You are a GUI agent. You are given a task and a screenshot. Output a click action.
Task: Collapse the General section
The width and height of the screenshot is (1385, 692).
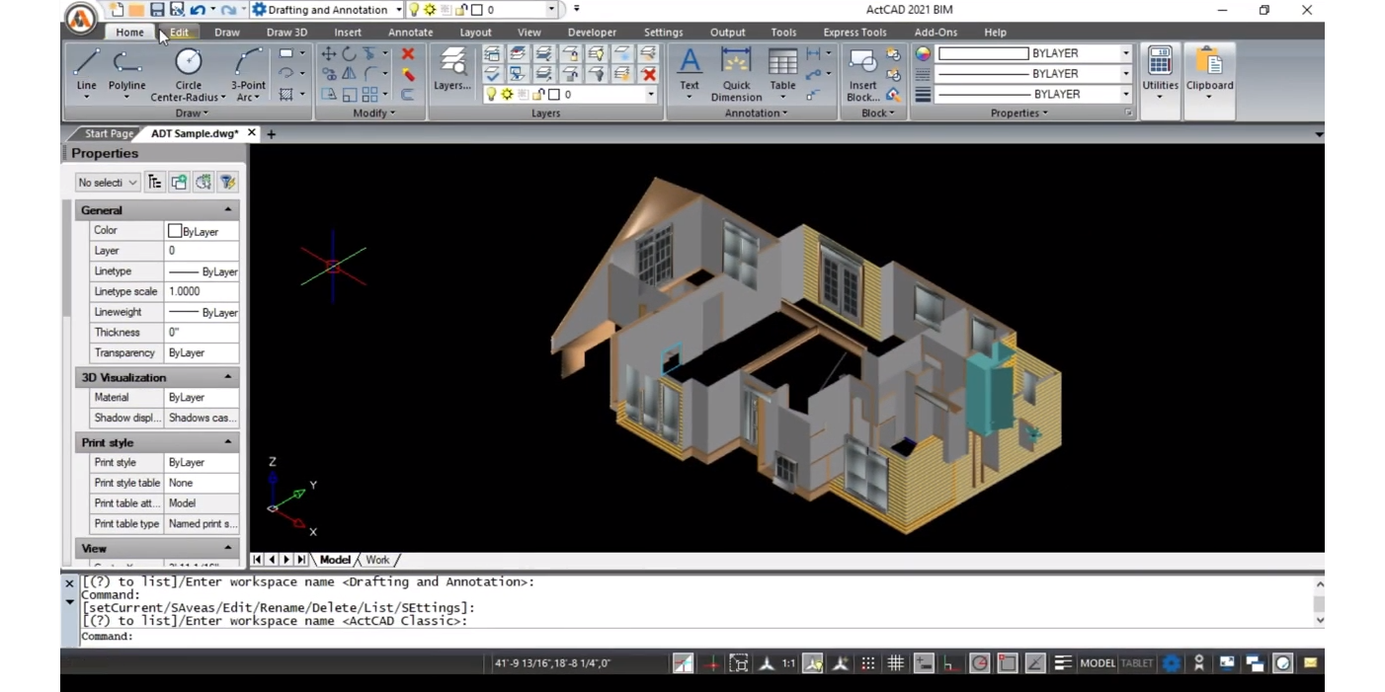tap(228, 210)
